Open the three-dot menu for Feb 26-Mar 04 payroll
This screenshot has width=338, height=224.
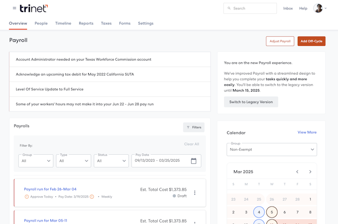(195, 193)
